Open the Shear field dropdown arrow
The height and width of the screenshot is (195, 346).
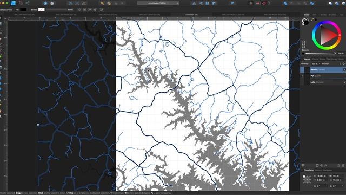point(343,186)
